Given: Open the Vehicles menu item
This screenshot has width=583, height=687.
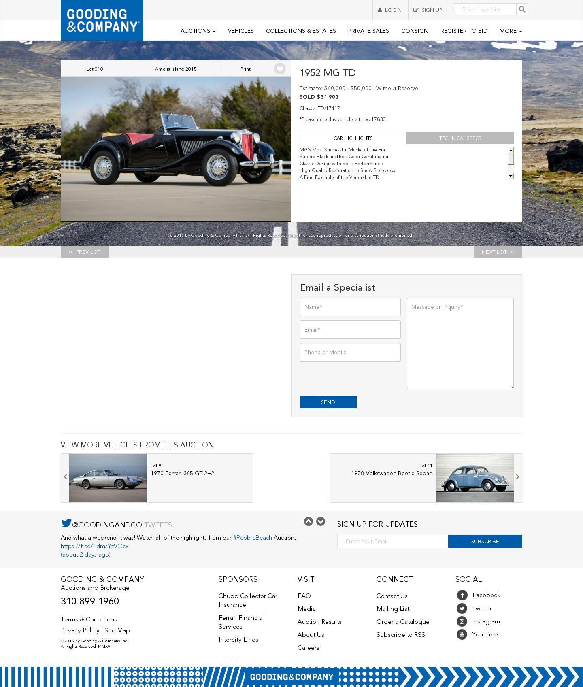Looking at the screenshot, I should [x=241, y=31].
